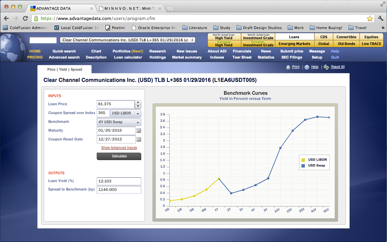The width and height of the screenshot is (387, 242).
Task: Select the Price | Yield | Spread tab
Action: [x=64, y=69]
